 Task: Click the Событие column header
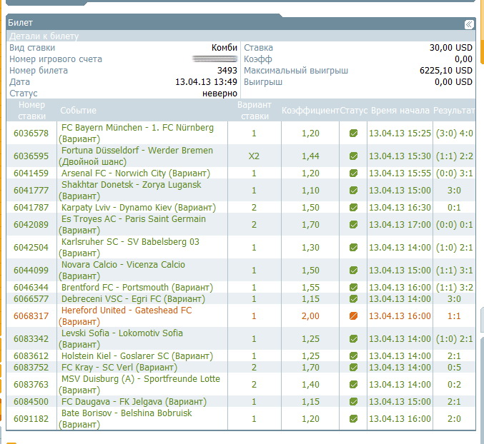point(78,111)
